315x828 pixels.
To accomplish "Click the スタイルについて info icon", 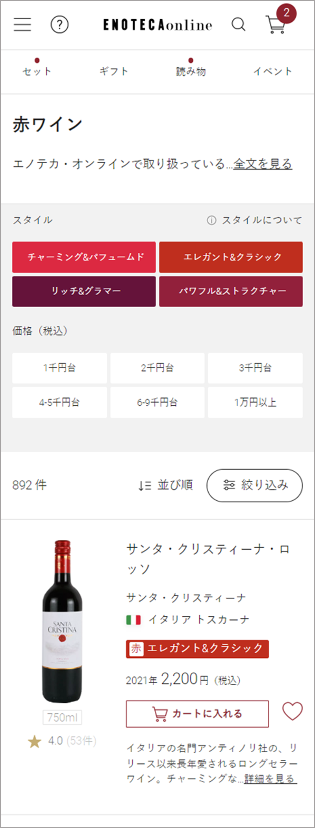I will [x=211, y=220].
